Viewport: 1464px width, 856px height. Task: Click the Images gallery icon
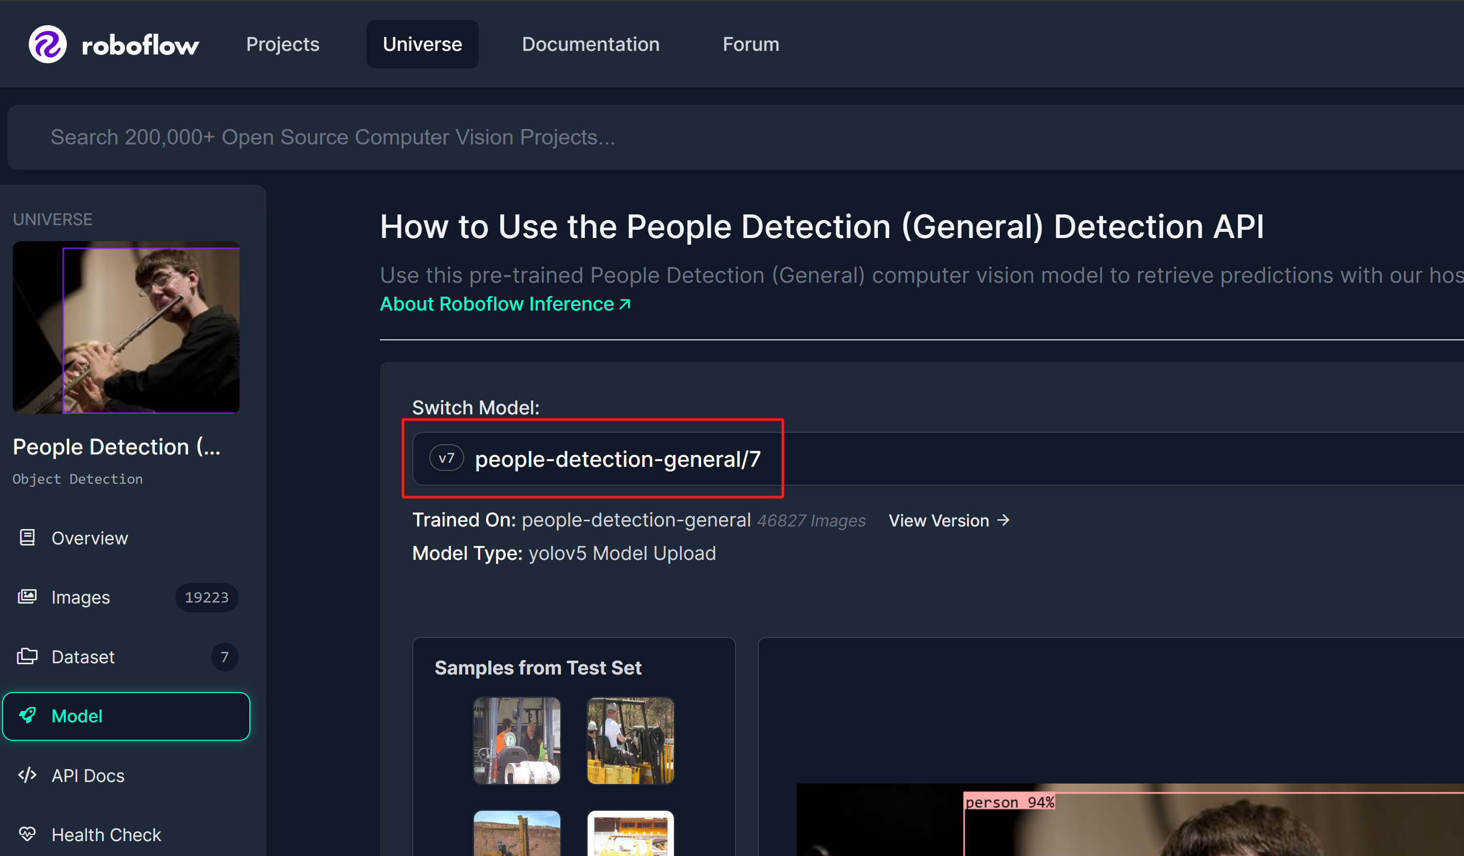click(27, 597)
